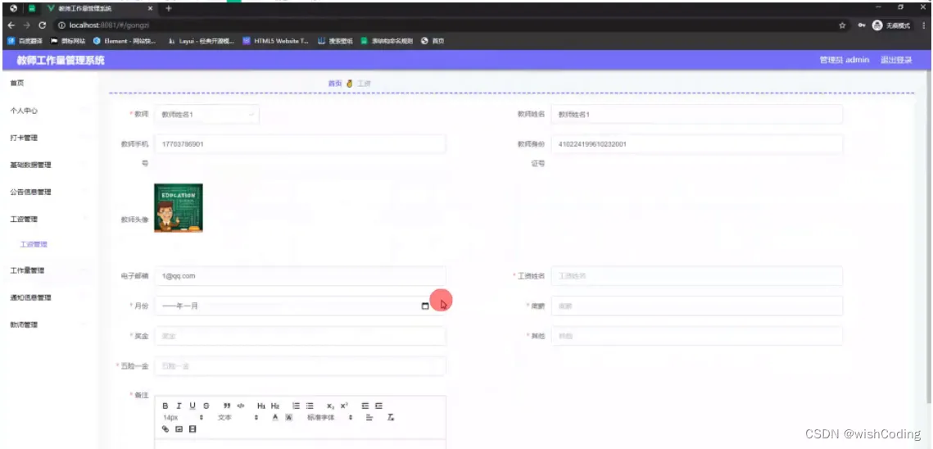Open the month calendar picker icon
The width and height of the screenshot is (933, 449).
point(425,306)
